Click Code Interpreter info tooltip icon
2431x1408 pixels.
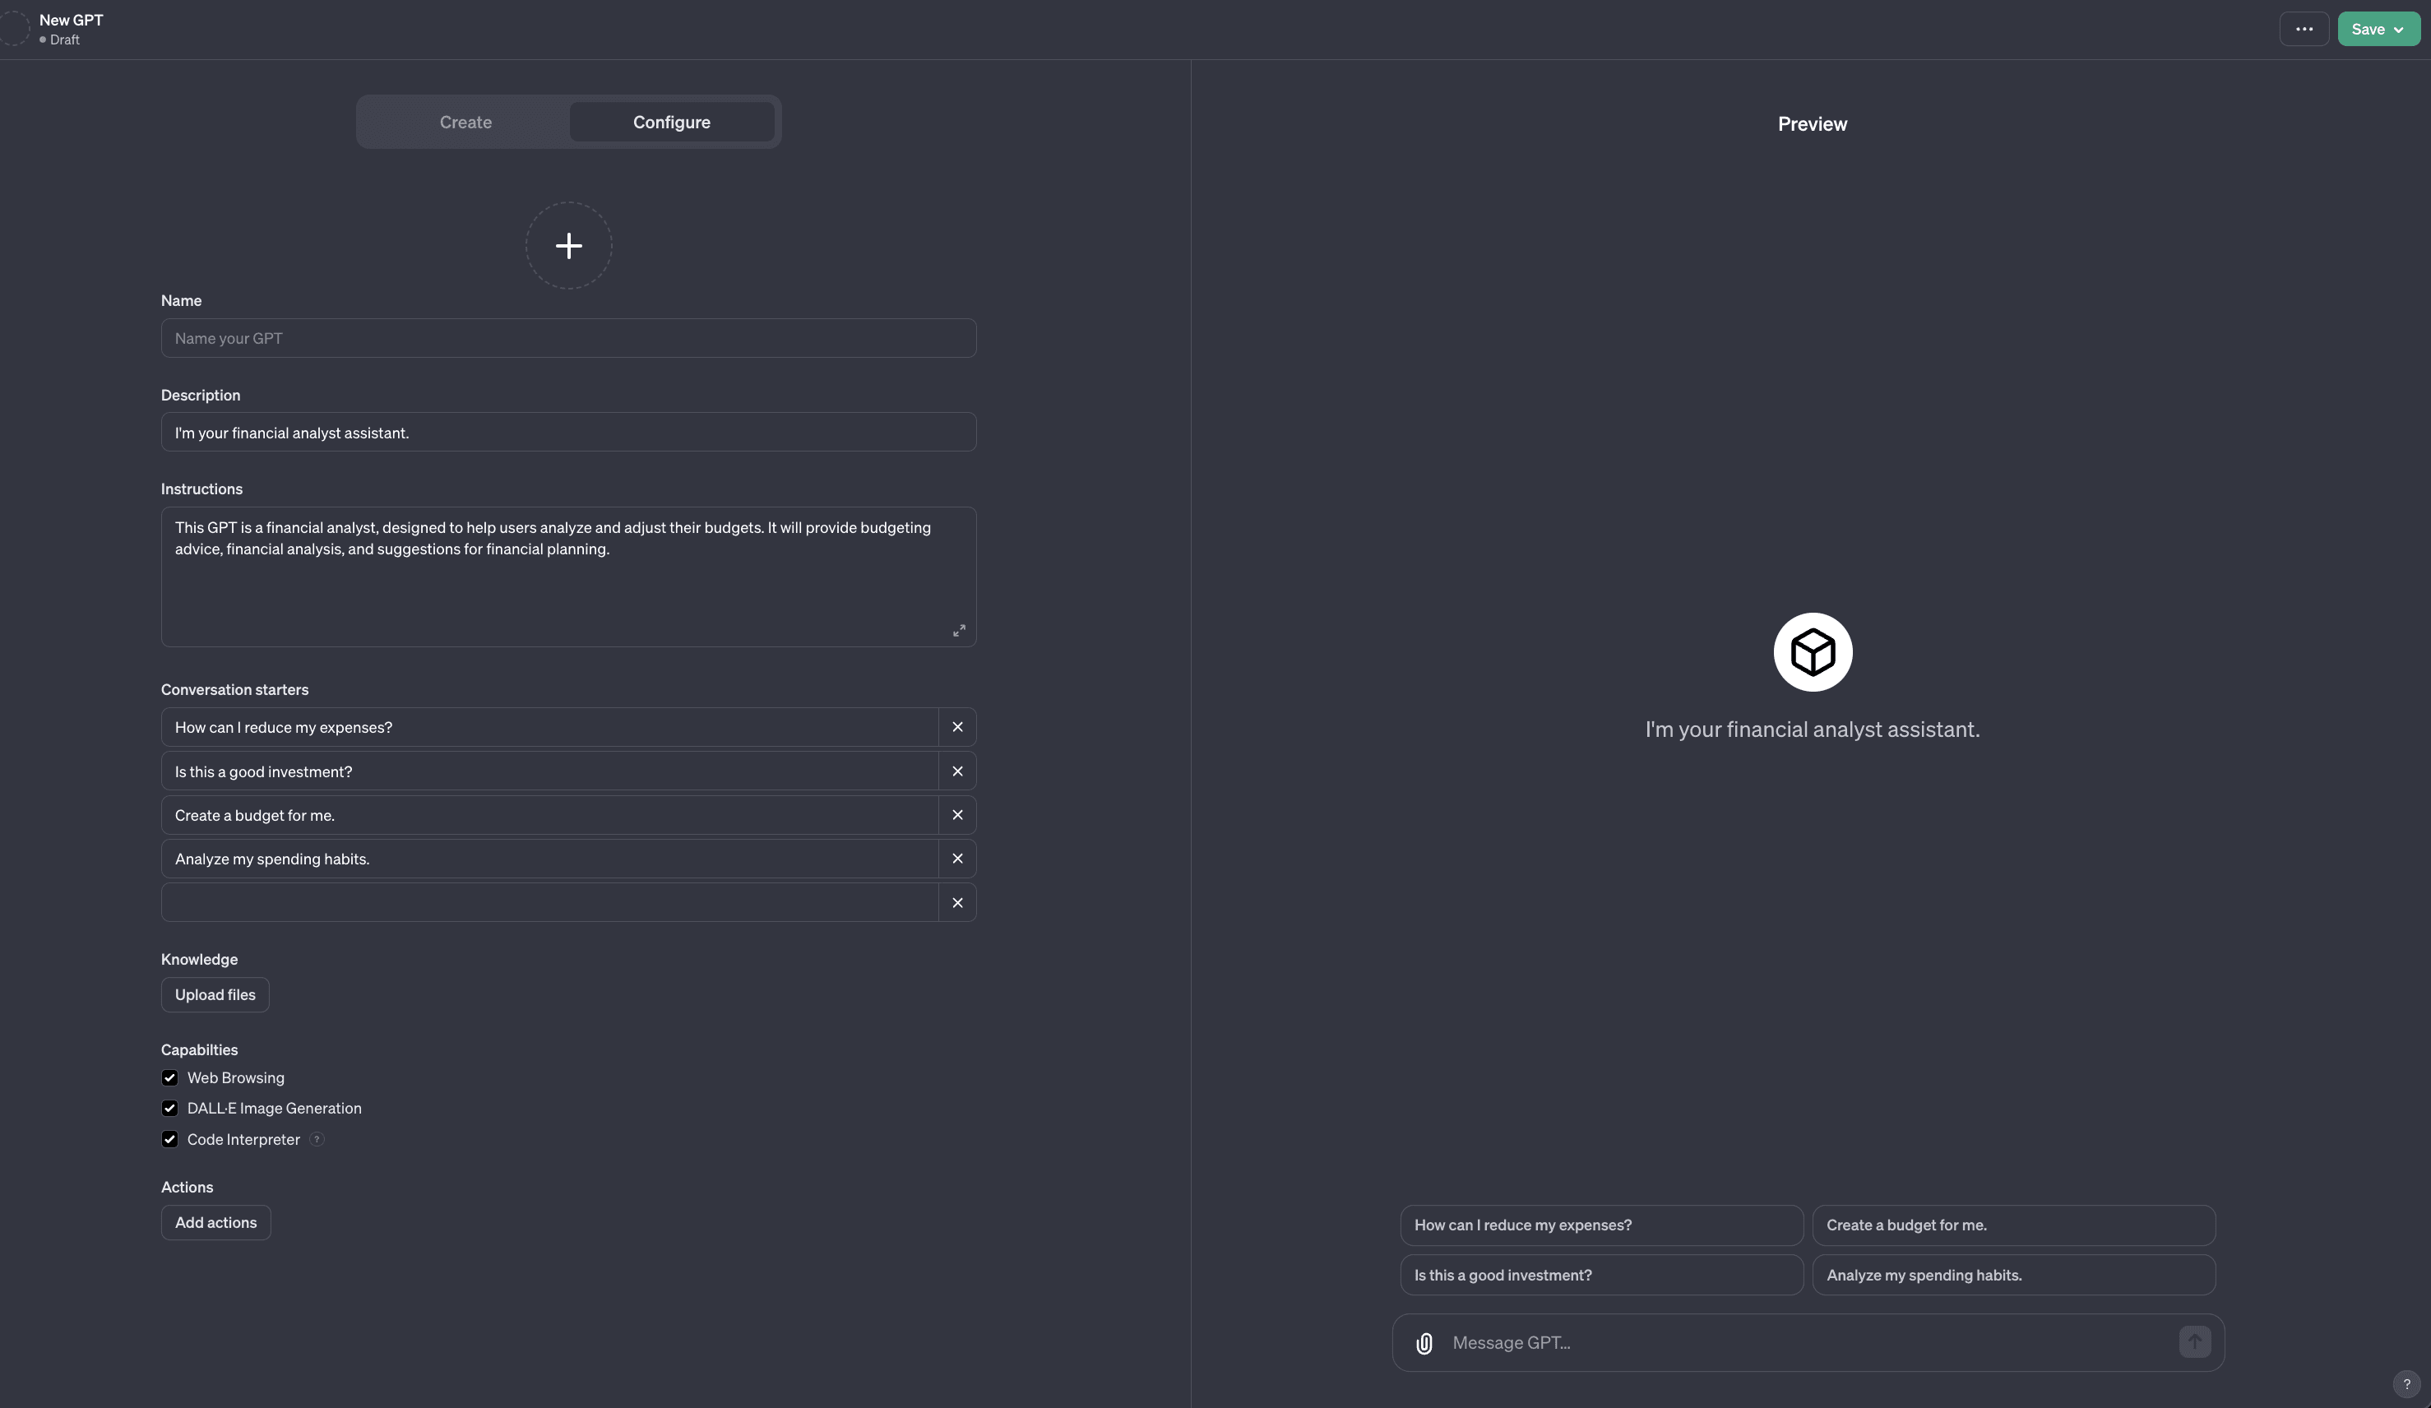tap(317, 1139)
